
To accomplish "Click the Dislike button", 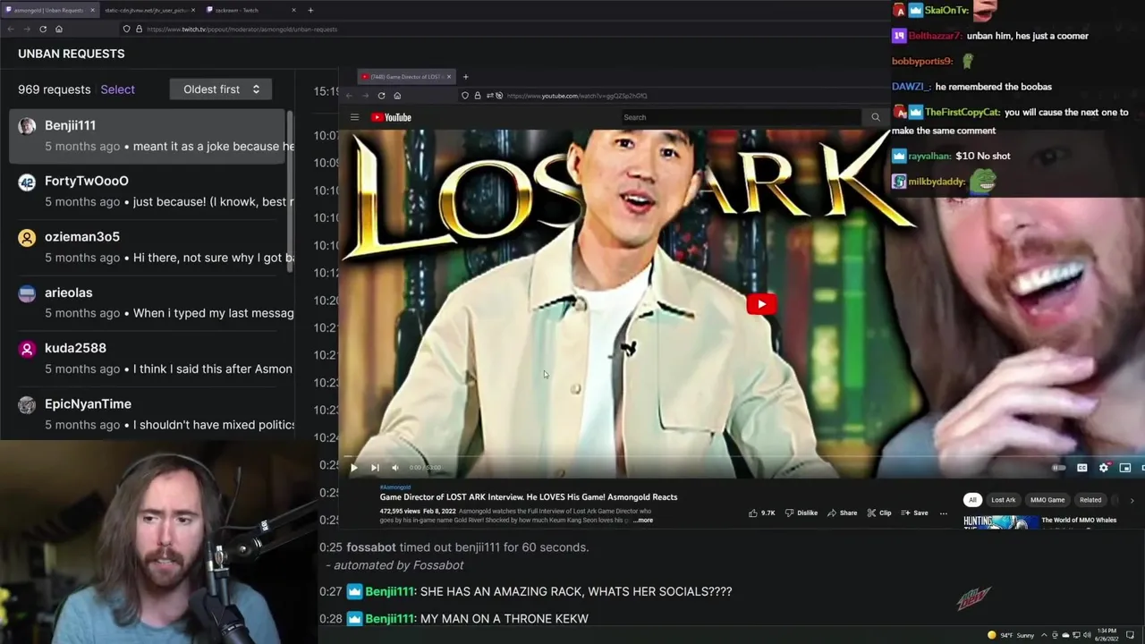I will click(x=801, y=513).
